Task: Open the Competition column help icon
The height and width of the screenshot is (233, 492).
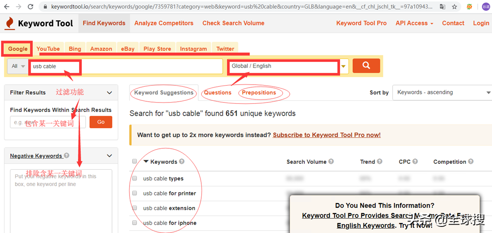Action: tap(471, 162)
